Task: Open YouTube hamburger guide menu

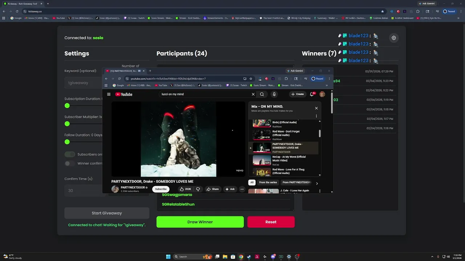Action: 109,94
